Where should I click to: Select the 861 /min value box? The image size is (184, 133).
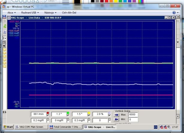pyautogui.click(x=38, y=114)
